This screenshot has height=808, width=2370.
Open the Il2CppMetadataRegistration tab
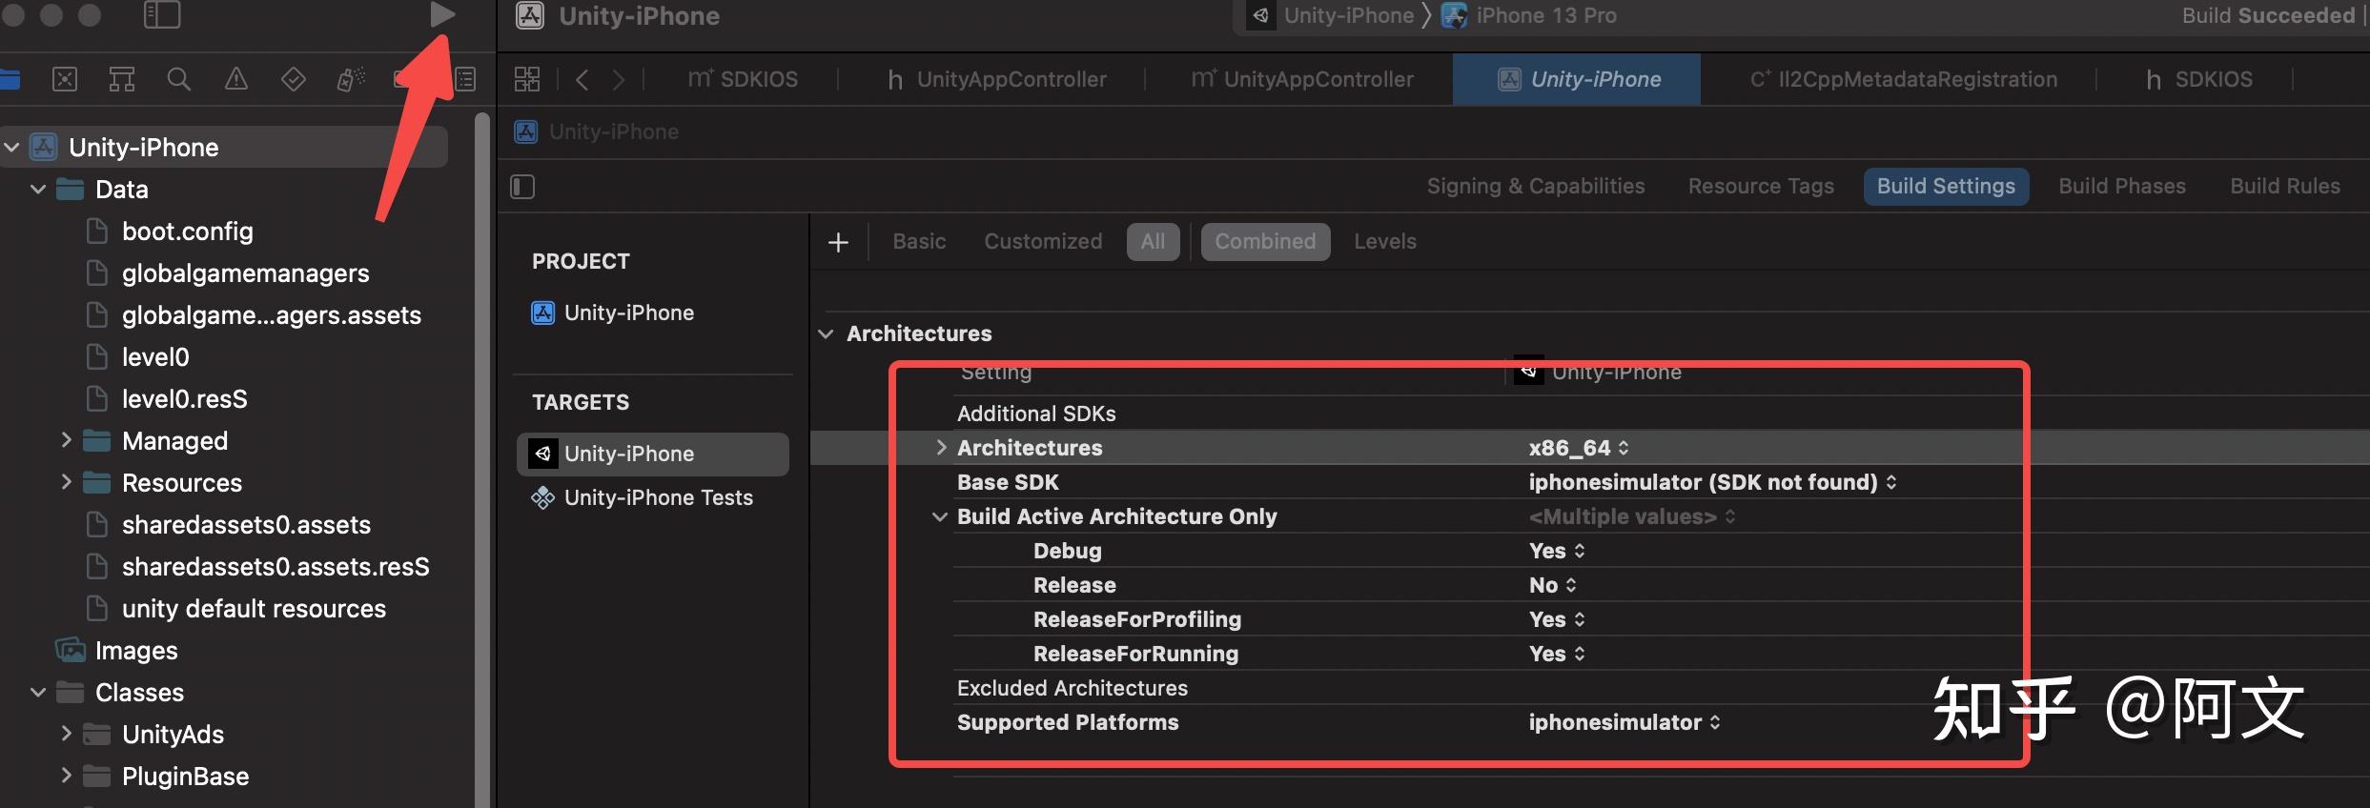coord(1903,79)
